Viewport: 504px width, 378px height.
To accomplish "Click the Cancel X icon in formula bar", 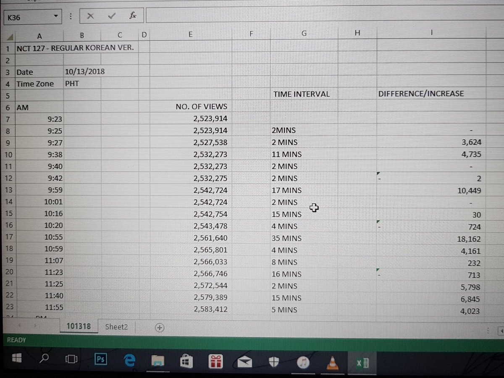I will click(x=90, y=16).
